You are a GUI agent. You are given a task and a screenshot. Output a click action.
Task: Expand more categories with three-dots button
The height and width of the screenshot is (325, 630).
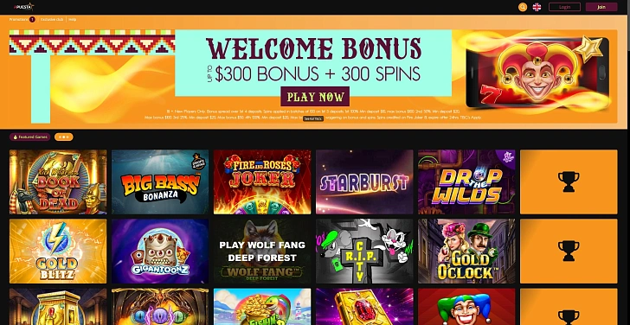(64, 137)
